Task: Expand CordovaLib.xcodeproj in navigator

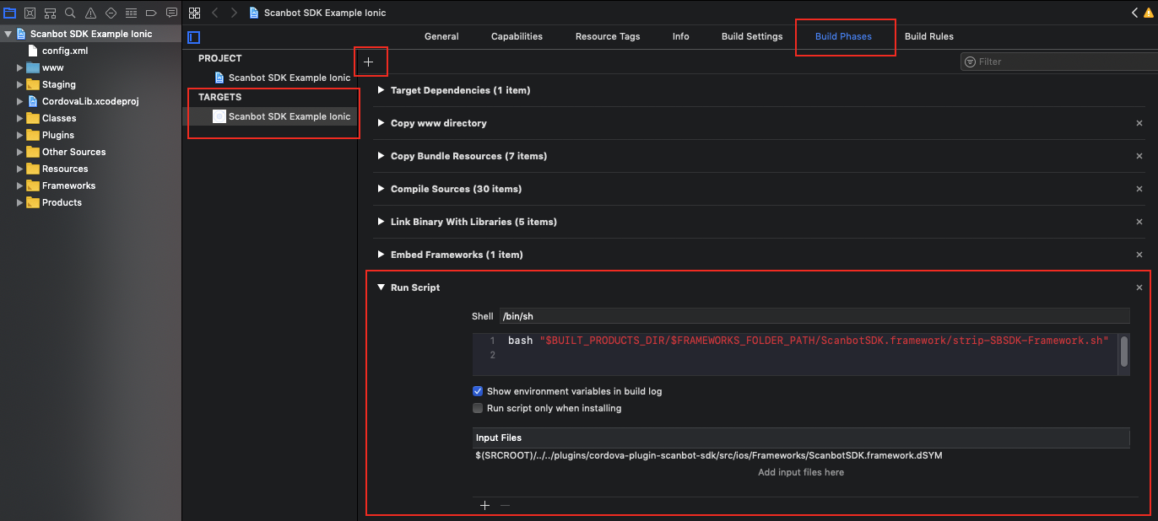Action: pos(19,101)
